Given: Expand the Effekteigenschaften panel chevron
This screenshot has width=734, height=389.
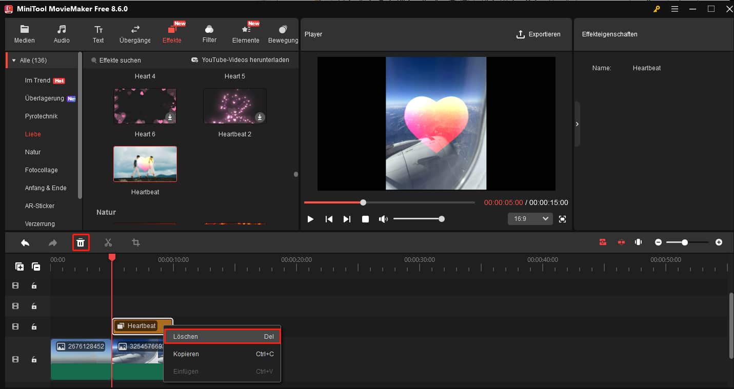Looking at the screenshot, I should tap(577, 124).
